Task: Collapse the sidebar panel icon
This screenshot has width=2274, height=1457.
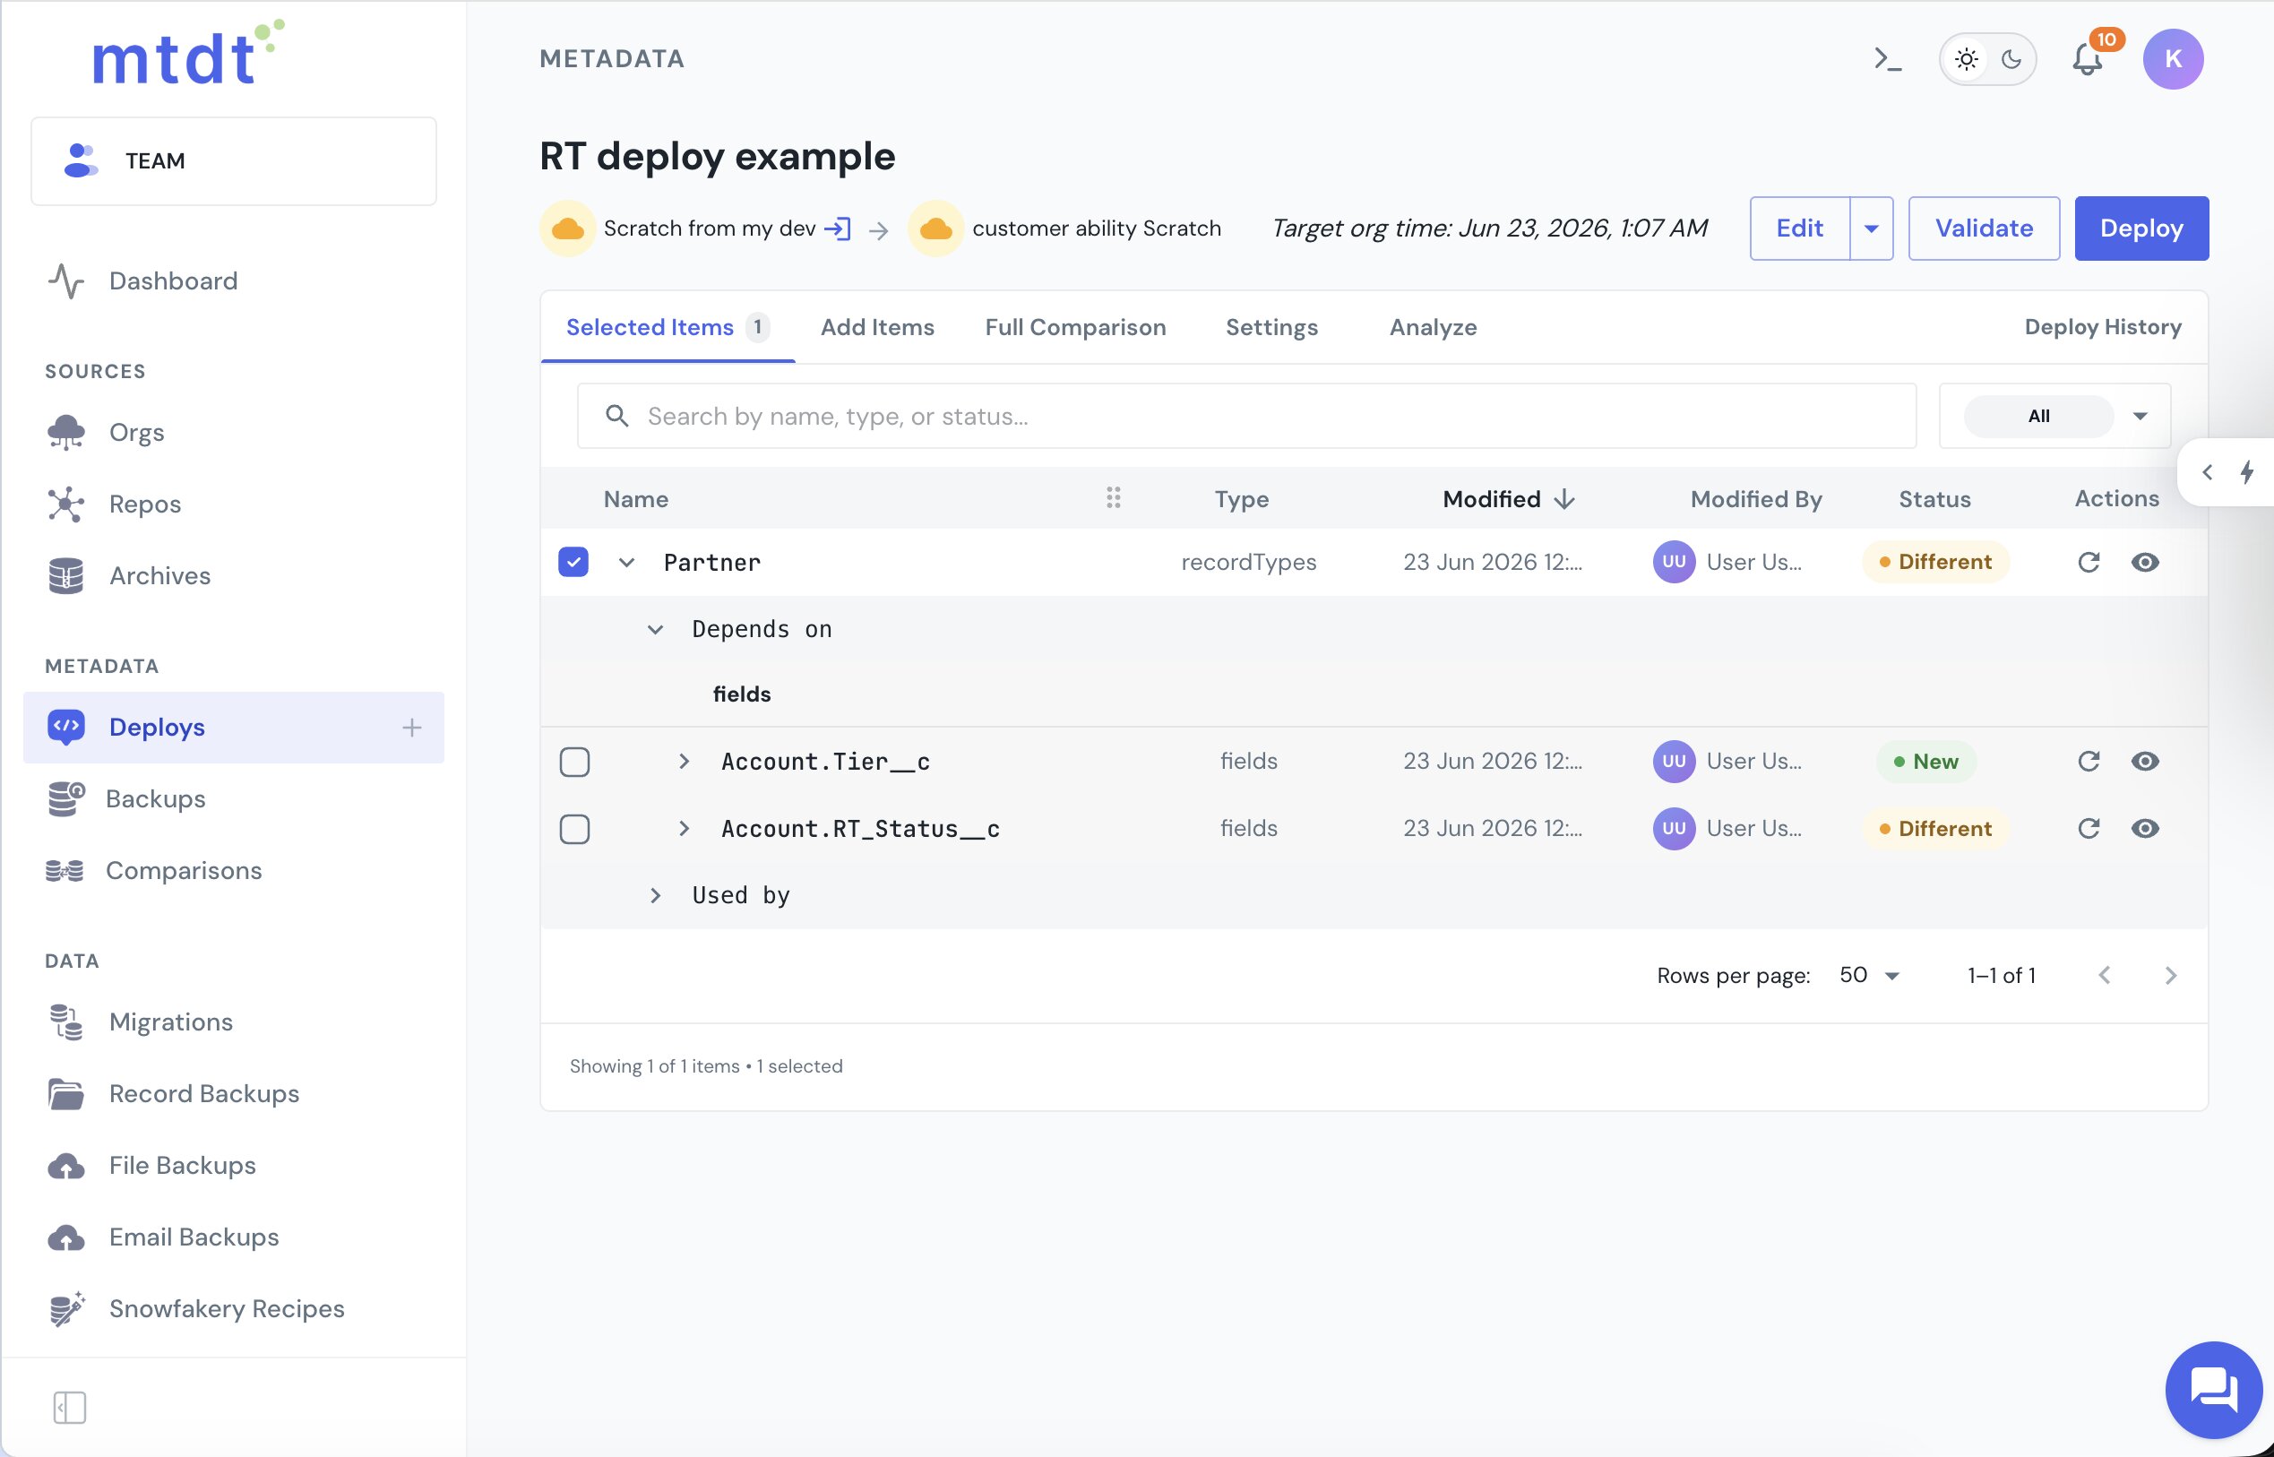Action: (69, 1408)
